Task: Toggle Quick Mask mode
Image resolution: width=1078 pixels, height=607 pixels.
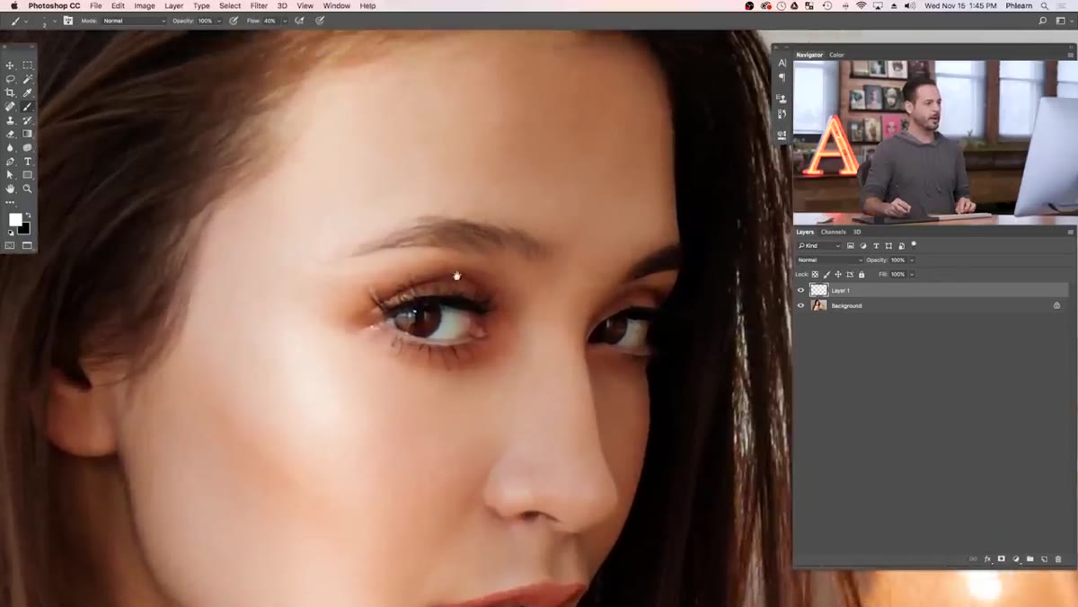Action: pyautogui.click(x=10, y=245)
